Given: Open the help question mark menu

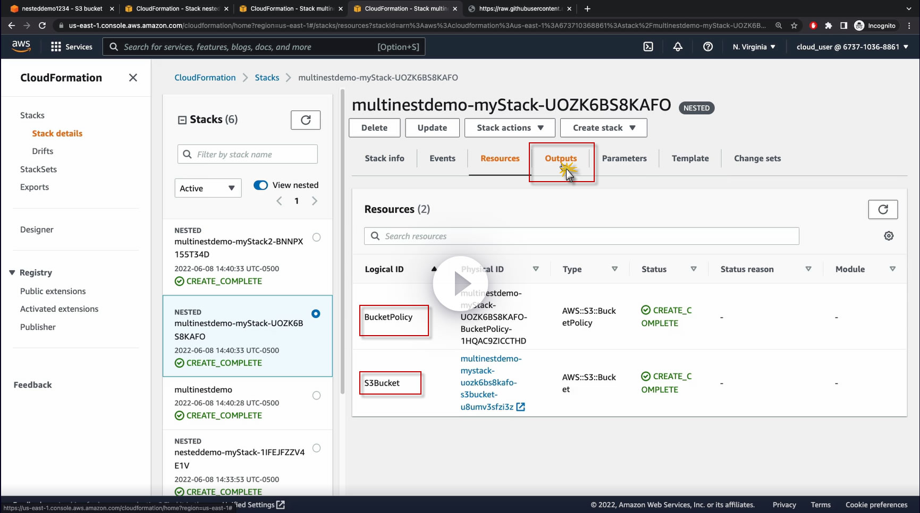Looking at the screenshot, I should coord(708,47).
